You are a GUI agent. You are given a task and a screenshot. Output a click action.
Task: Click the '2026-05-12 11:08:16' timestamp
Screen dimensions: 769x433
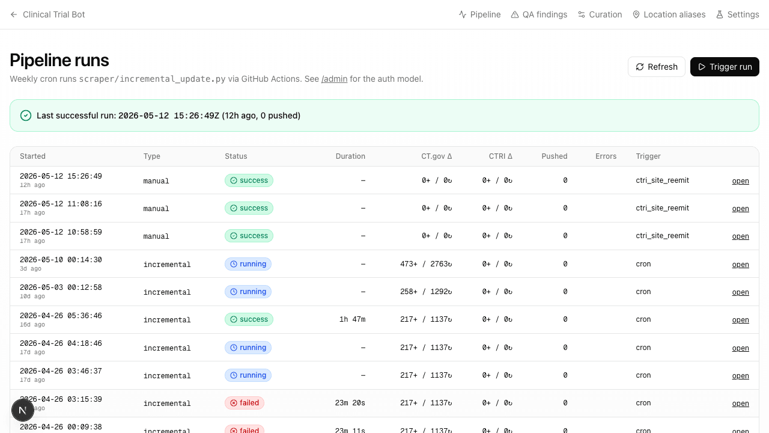click(x=61, y=204)
